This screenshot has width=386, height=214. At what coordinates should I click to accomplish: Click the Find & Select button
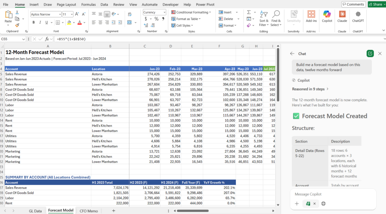[276, 18]
